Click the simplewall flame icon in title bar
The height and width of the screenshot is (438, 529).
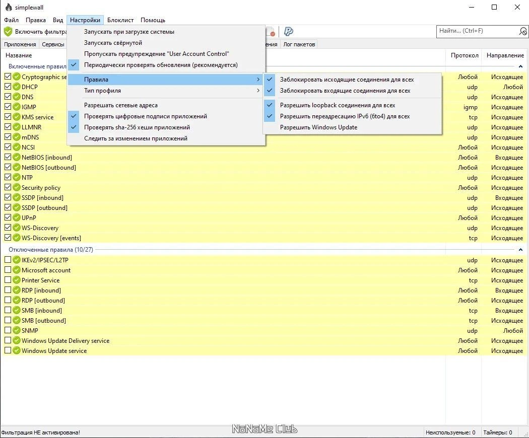coord(9,7)
